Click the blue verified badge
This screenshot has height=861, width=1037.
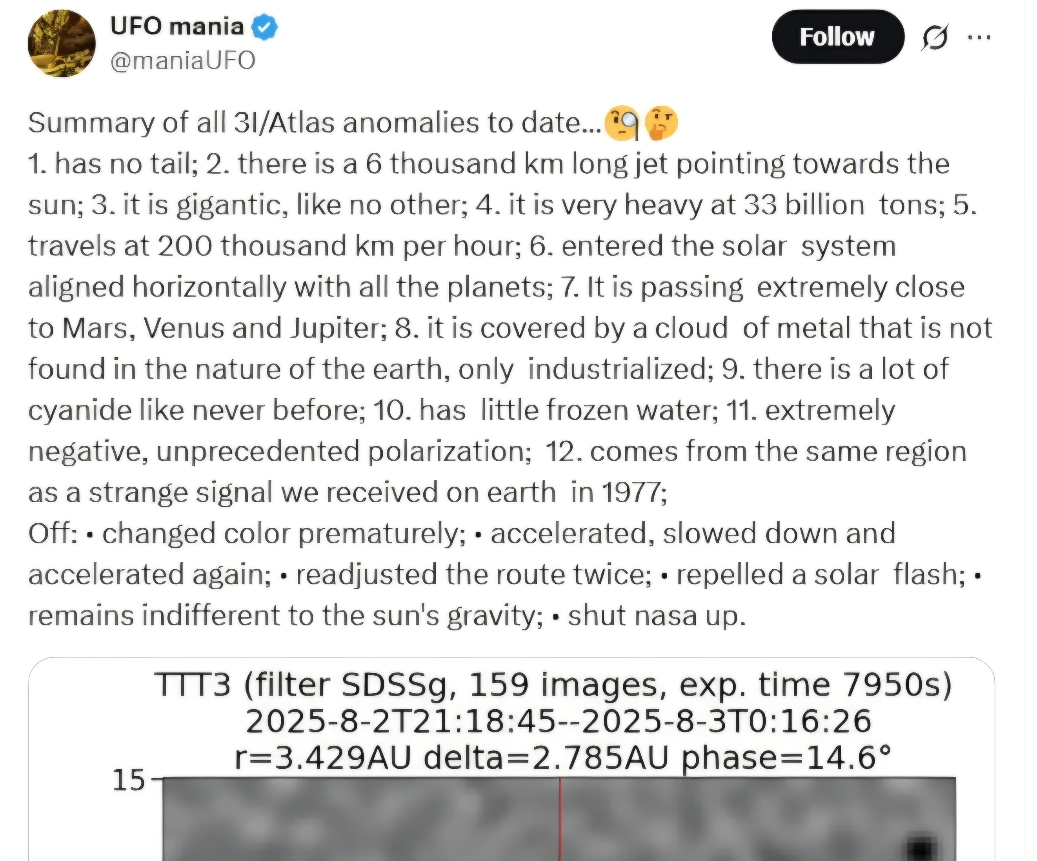point(265,27)
